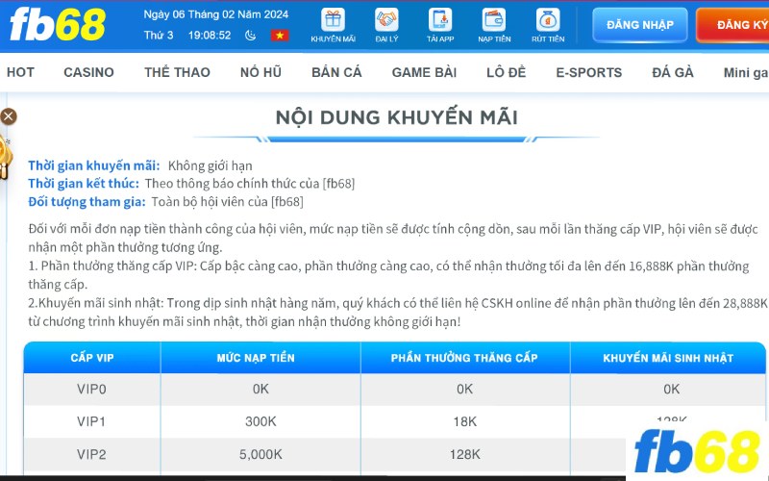Open the THỂ THAO menu
This screenshot has height=481, width=769.
(x=177, y=73)
